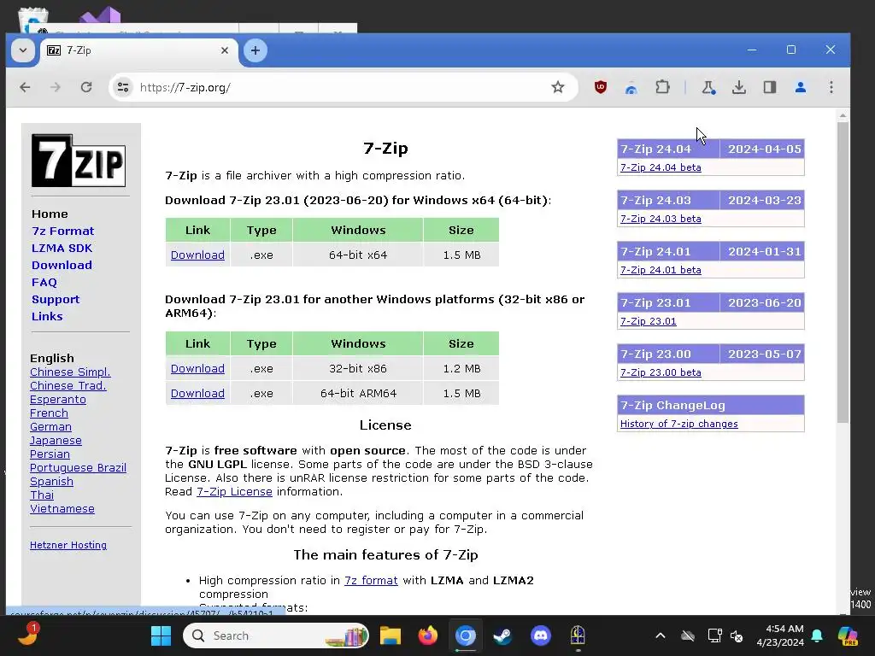Image resolution: width=875 pixels, height=656 pixels.
Task: Click the taskbar Search box
Action: pos(276,635)
